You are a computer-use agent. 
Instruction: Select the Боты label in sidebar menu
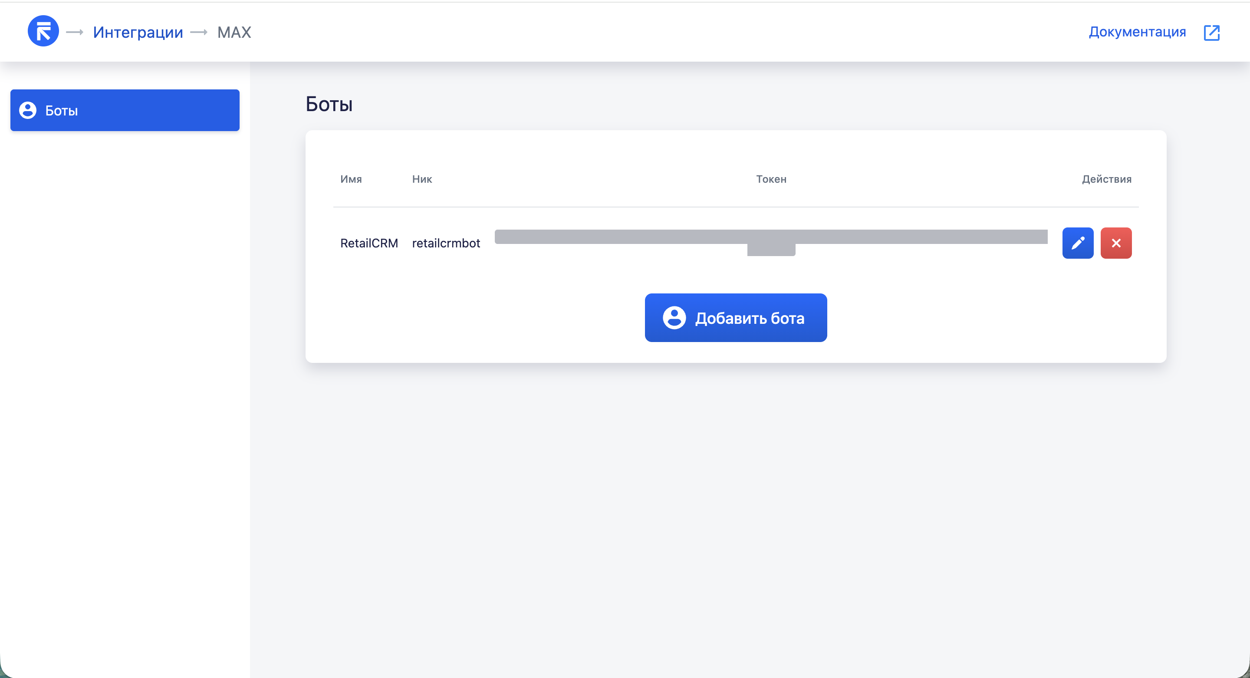pyautogui.click(x=62, y=111)
